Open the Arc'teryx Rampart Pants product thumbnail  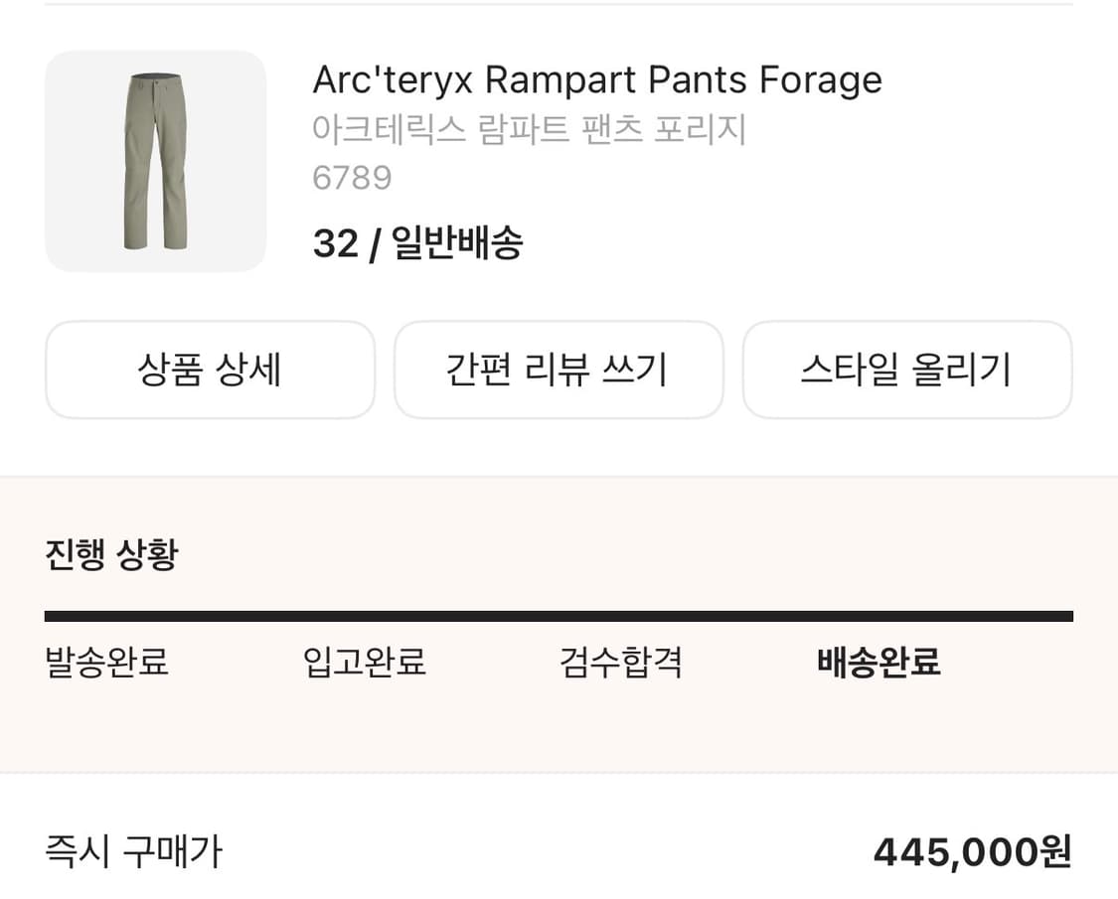155,161
